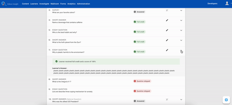232x105 pixels.
Task: Edit grade for fourth planet question
Action: tap(167, 40)
